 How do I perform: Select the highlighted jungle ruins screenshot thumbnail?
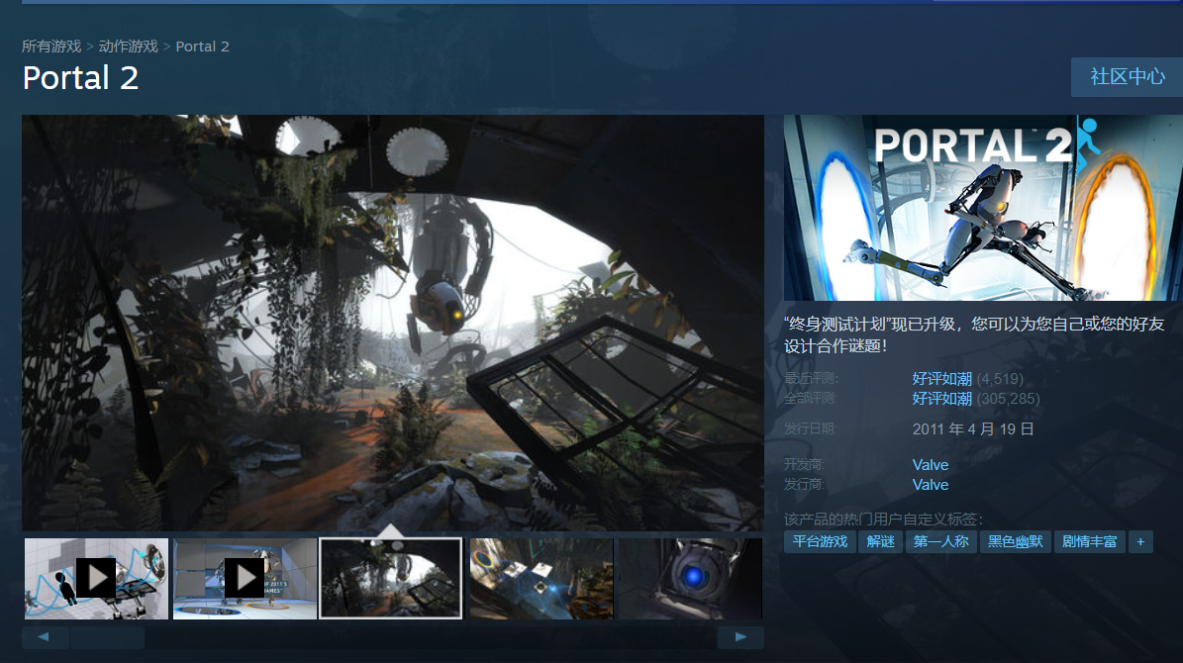(391, 579)
